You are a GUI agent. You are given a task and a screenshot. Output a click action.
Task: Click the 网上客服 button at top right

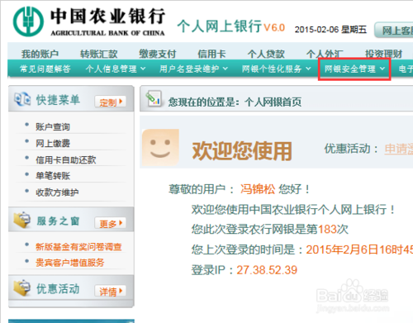tap(394, 30)
